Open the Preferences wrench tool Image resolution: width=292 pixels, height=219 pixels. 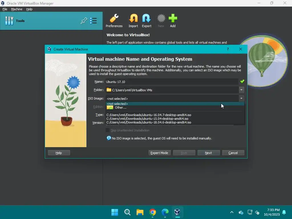[x=114, y=21]
